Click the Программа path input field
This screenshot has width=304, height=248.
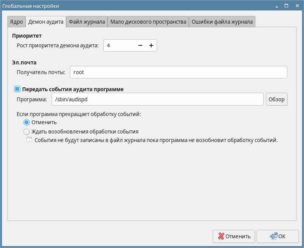tap(157, 99)
